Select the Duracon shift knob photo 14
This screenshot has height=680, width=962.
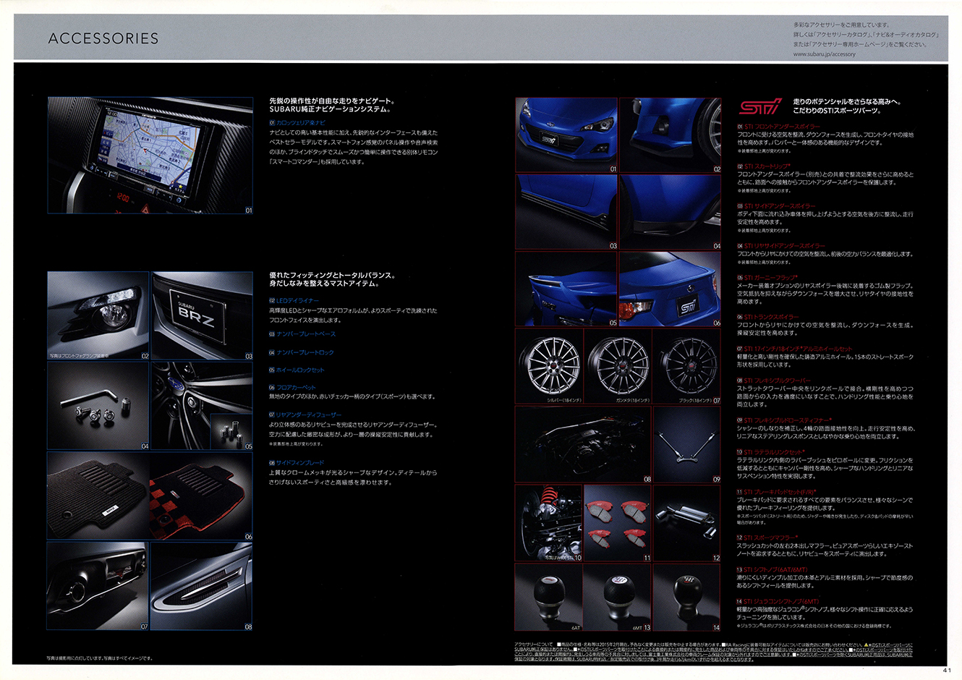[688, 598]
